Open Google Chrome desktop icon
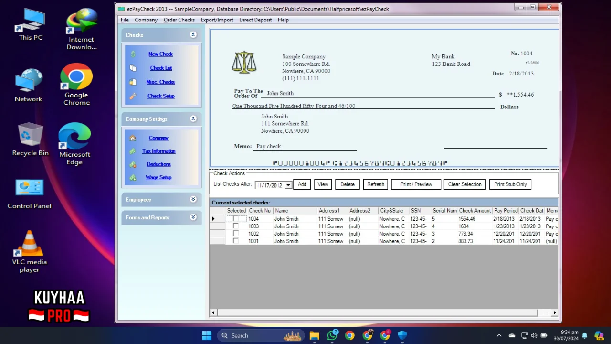This screenshot has width=611, height=344. 76,85
